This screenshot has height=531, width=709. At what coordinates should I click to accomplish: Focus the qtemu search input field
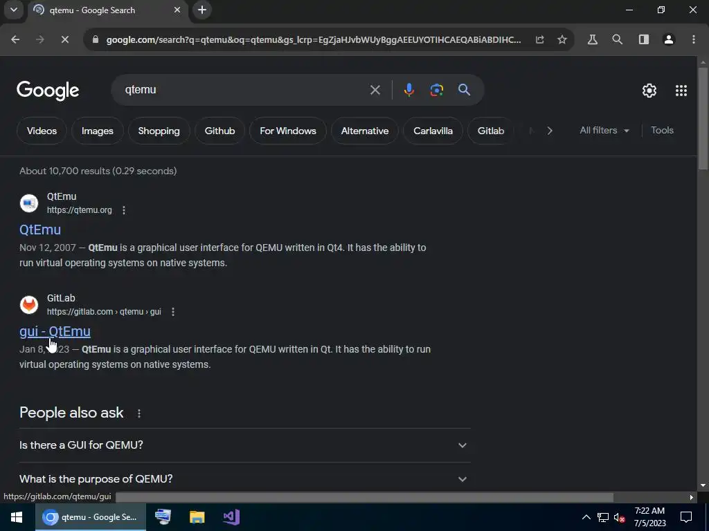click(x=244, y=90)
